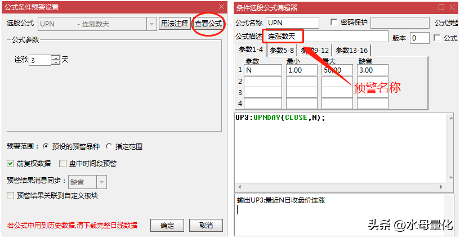Screen dimensions: 460x238
Task: Increase 连涨 days with the stepper arrows
Action: click(x=55, y=58)
